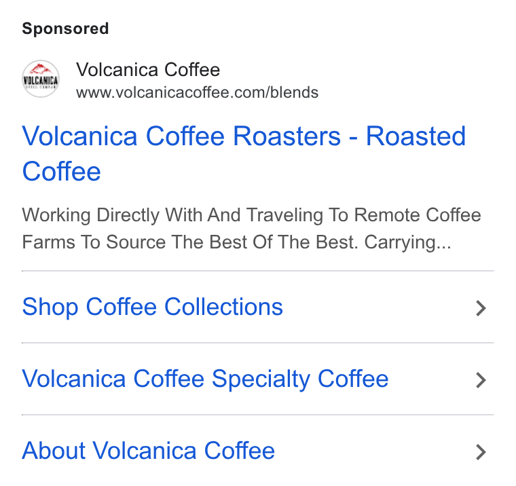Expand arrow beside About Volcanica Coffee
The width and height of the screenshot is (516, 486).
481,452
